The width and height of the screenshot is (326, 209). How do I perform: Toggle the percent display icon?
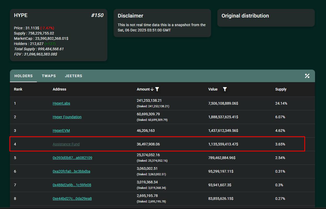307,76
